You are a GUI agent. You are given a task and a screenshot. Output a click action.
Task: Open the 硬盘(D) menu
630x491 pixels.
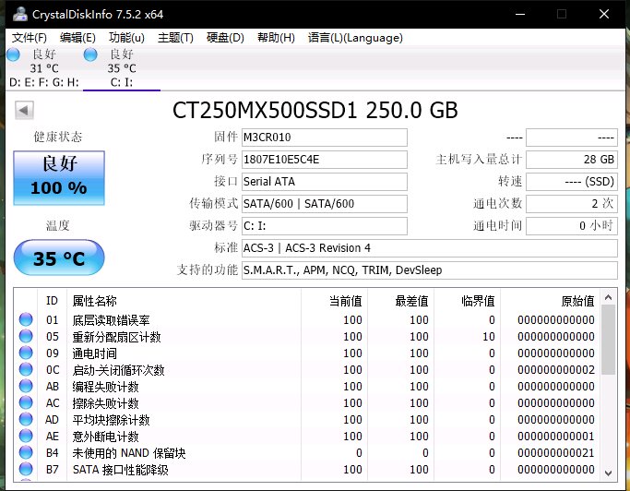[x=225, y=38]
